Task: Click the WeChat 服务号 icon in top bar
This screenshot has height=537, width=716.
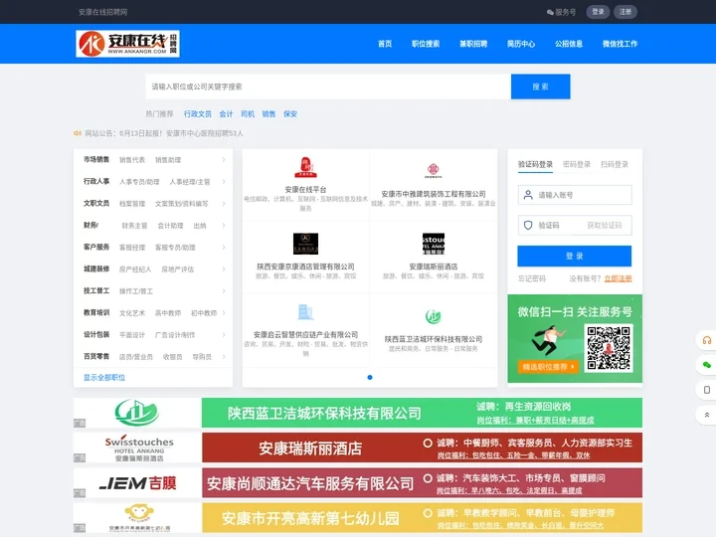Action: (550, 12)
